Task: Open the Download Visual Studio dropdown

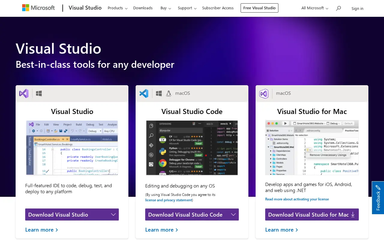Action: point(72,214)
